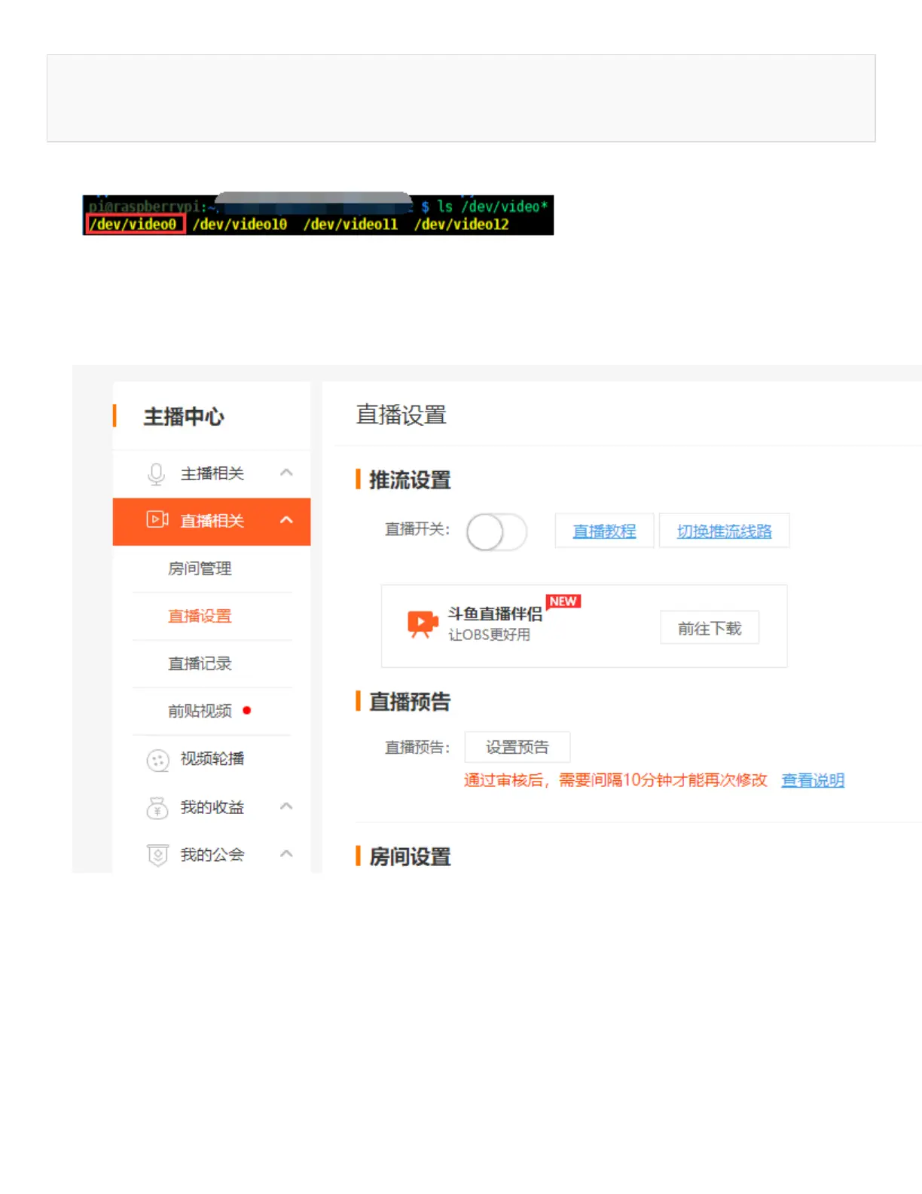Click the 主播中心 heading

[184, 417]
